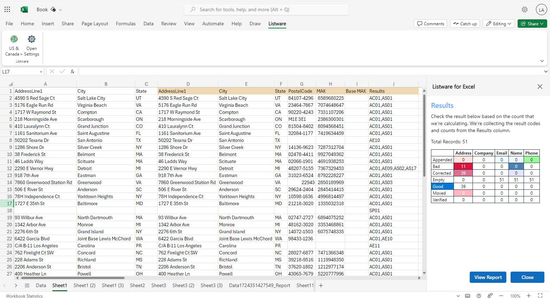This screenshot has width=550, height=299.
Task: Open the File menu
Action: (10, 24)
